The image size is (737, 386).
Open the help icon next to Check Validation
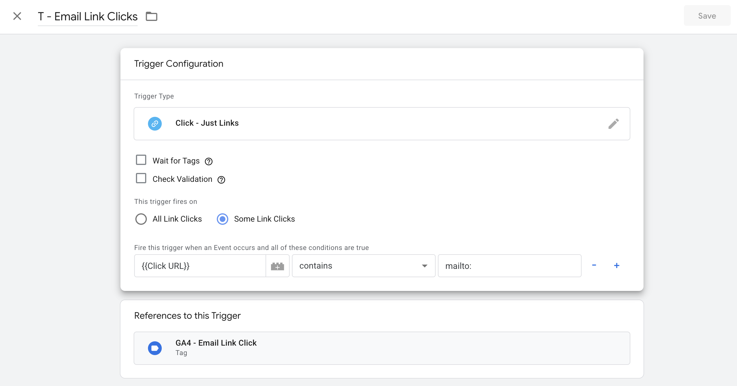tap(221, 180)
